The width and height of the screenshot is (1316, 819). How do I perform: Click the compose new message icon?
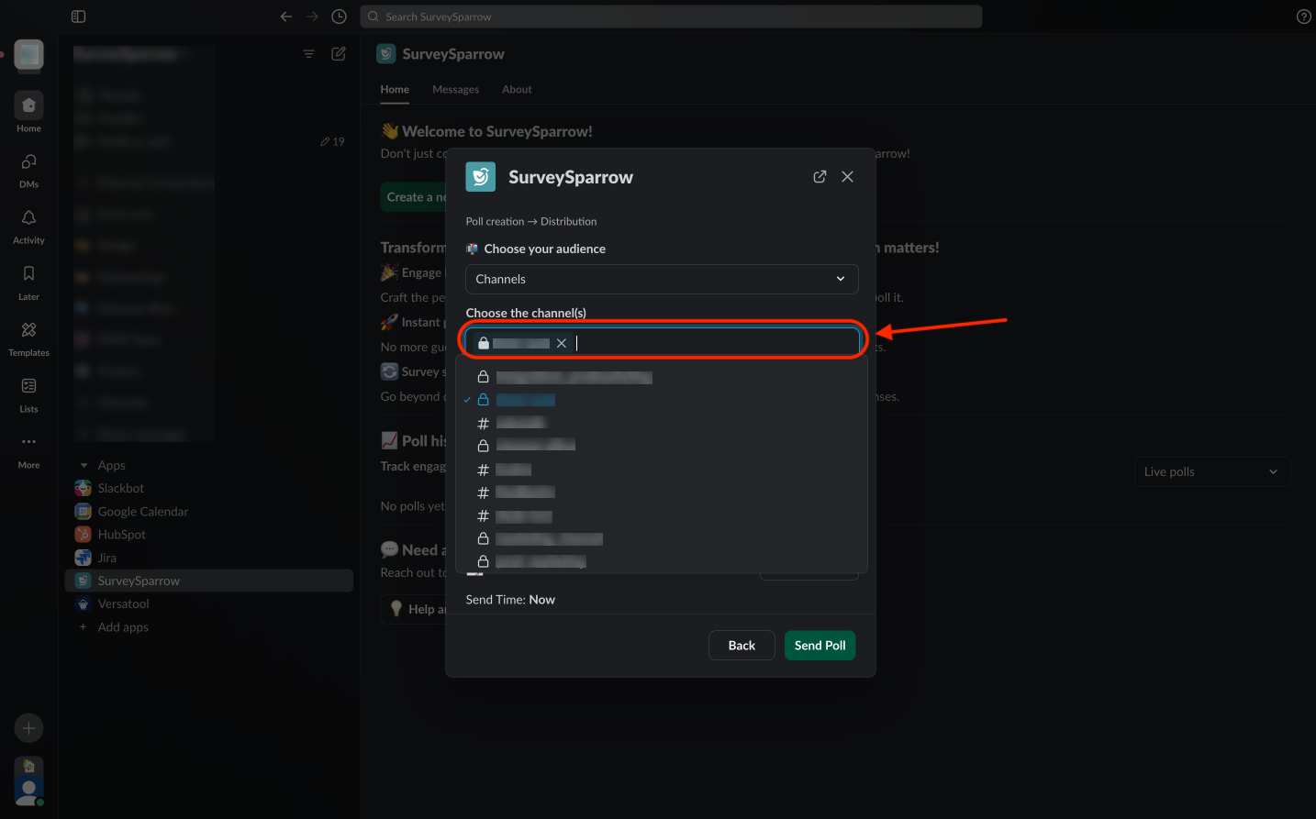(339, 54)
